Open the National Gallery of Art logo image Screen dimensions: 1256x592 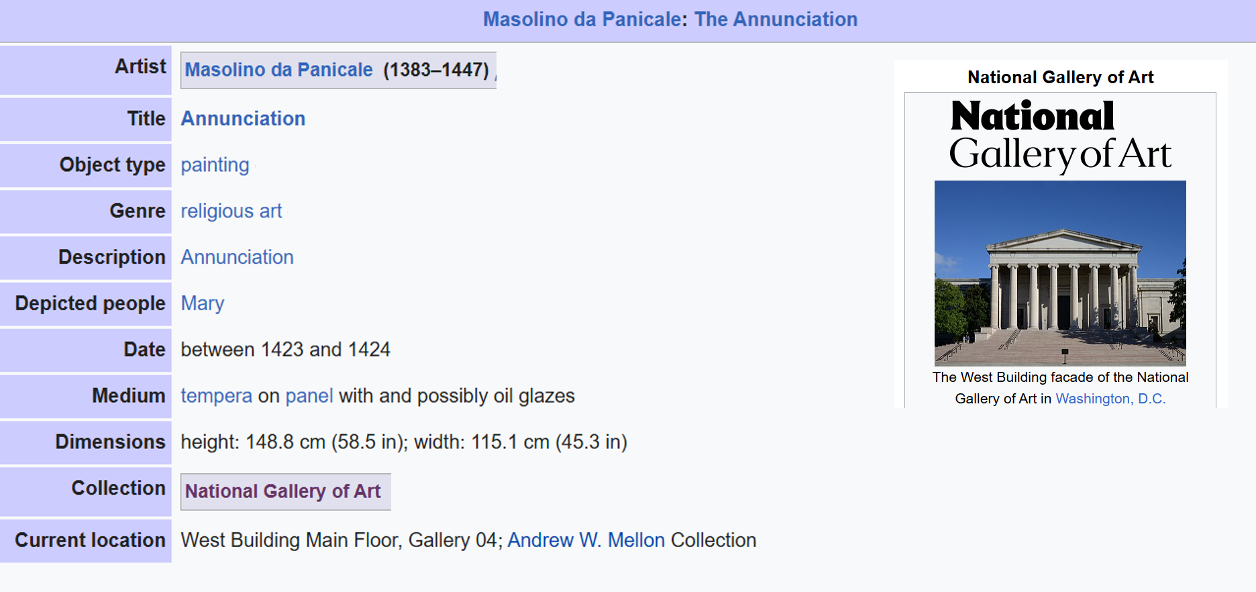pos(1060,136)
